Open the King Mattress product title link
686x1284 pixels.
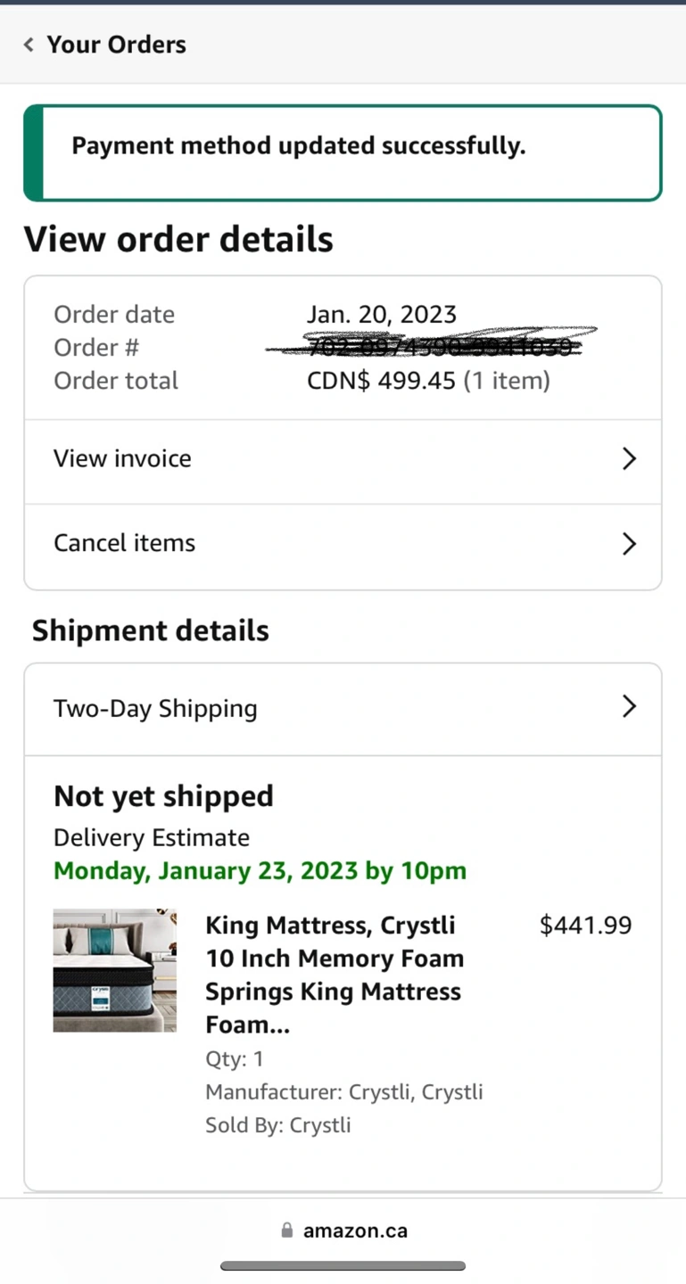click(335, 975)
